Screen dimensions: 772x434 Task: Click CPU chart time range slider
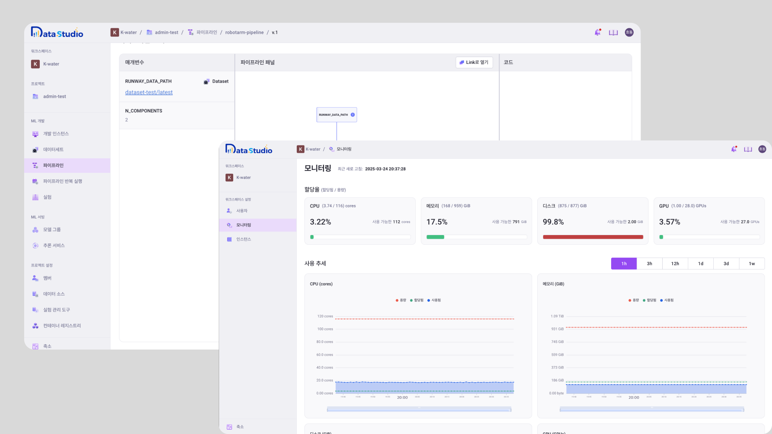[x=419, y=409]
